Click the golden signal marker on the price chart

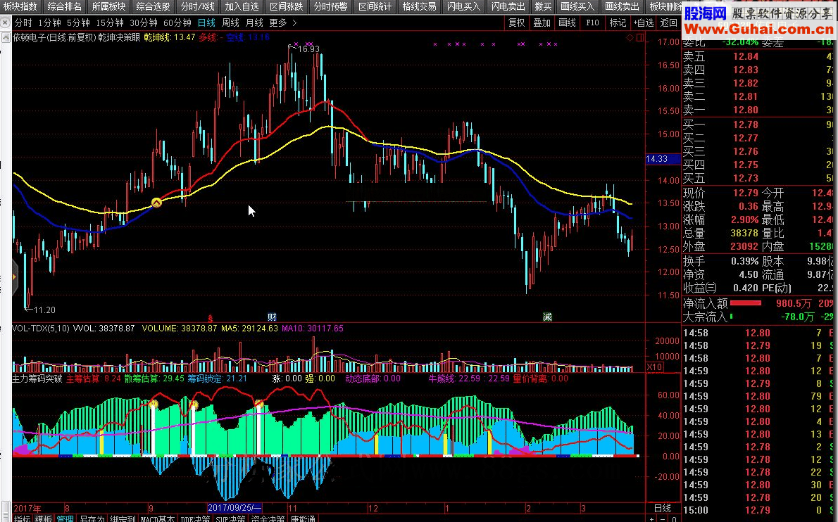tap(156, 203)
